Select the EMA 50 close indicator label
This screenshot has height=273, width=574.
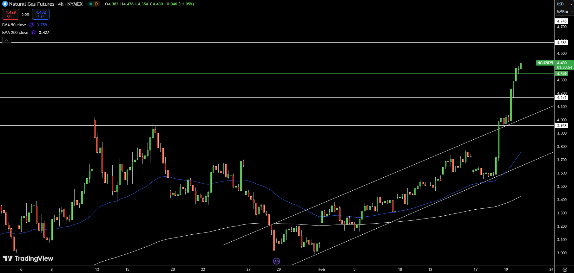[x=14, y=25]
